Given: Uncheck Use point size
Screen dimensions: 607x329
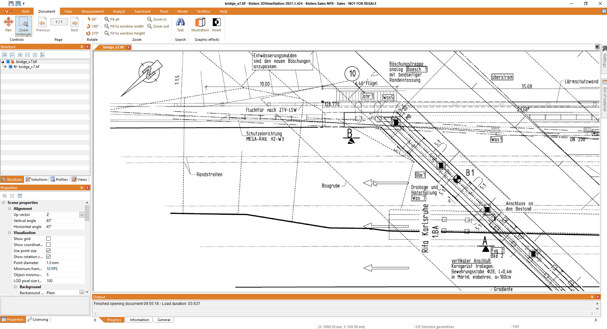Looking at the screenshot, I should click(49, 251).
